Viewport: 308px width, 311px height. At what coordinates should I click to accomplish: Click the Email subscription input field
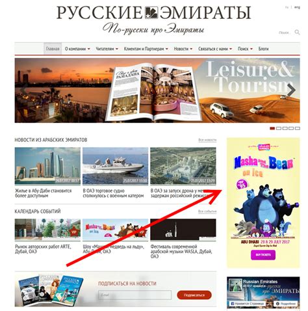click(x=135, y=295)
